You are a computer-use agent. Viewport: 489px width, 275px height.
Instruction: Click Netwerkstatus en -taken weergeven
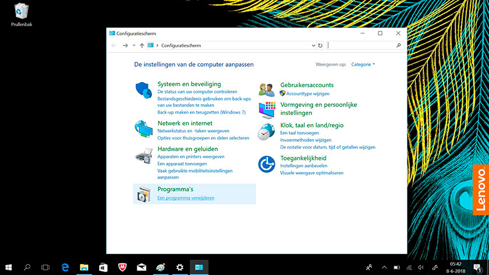[x=193, y=131]
